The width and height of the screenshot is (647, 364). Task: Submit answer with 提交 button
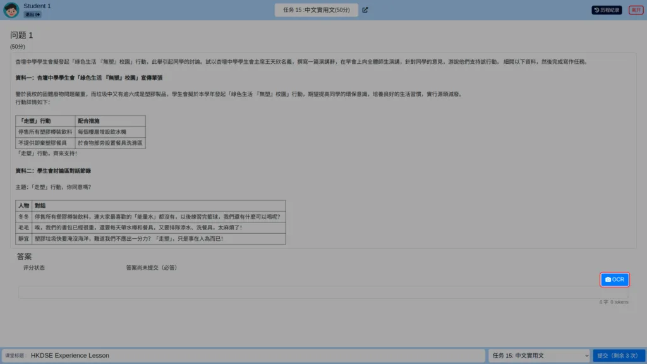618,355
